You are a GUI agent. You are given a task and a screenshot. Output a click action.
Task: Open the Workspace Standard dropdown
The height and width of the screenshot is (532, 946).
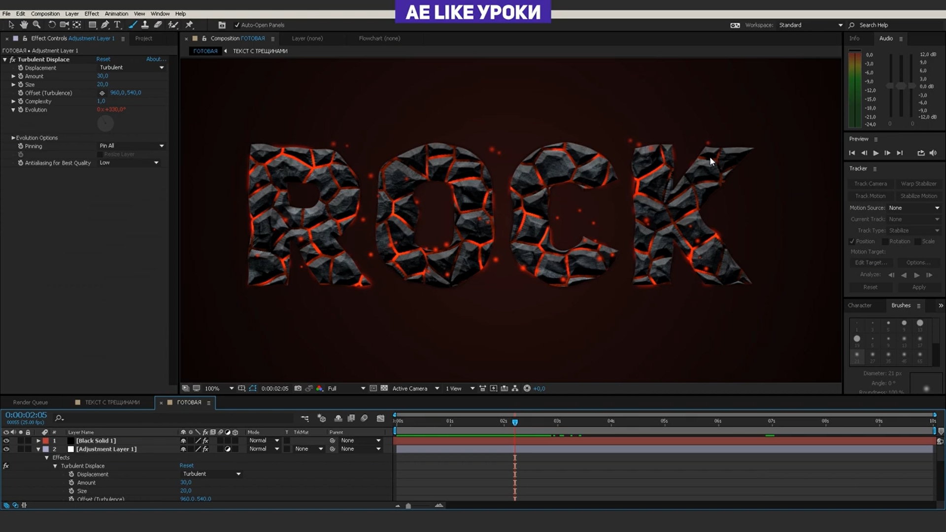coord(811,25)
